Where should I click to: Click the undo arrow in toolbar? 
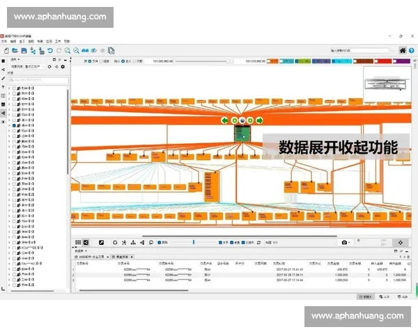pyautogui.click(x=49, y=51)
